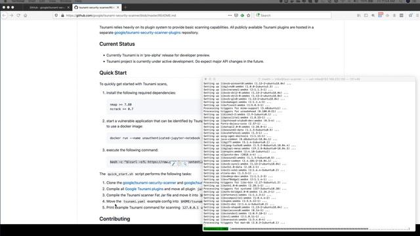Click '127.0.0.1' code in print example step
This screenshot has width=420, height=236.
tap(190, 208)
